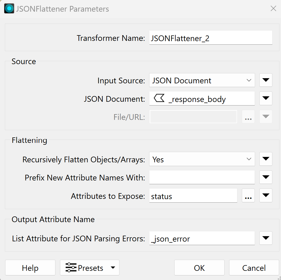Open the Presets dropdown menu

(x=89, y=268)
